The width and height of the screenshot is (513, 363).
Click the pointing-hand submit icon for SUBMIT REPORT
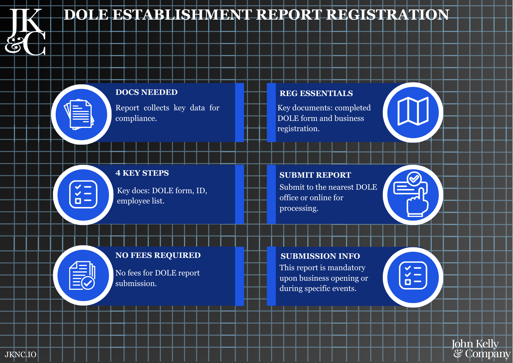[x=413, y=195]
